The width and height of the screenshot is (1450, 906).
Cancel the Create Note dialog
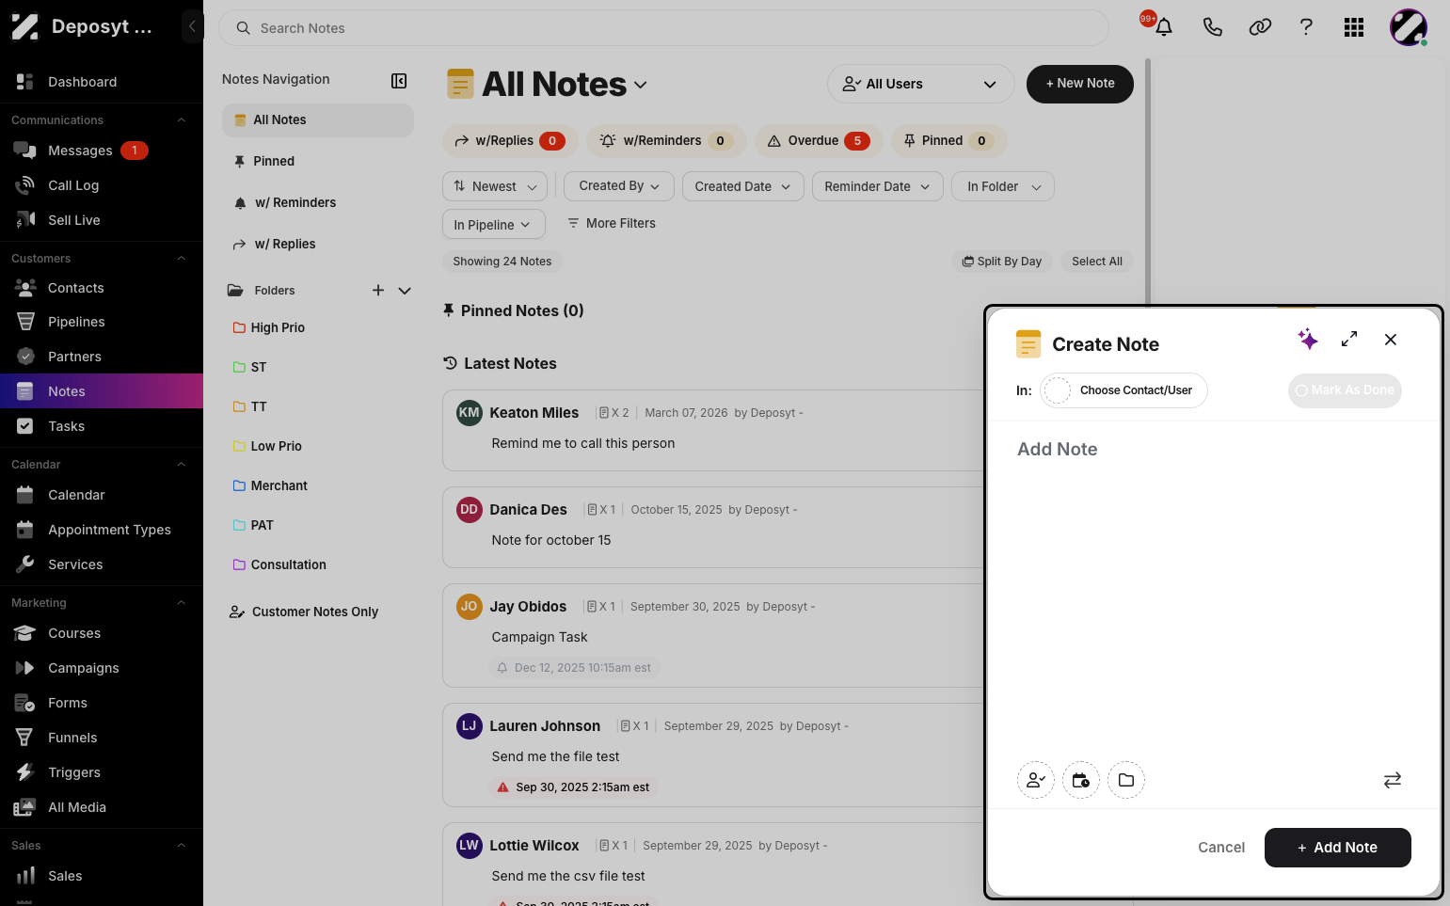(x=1221, y=848)
